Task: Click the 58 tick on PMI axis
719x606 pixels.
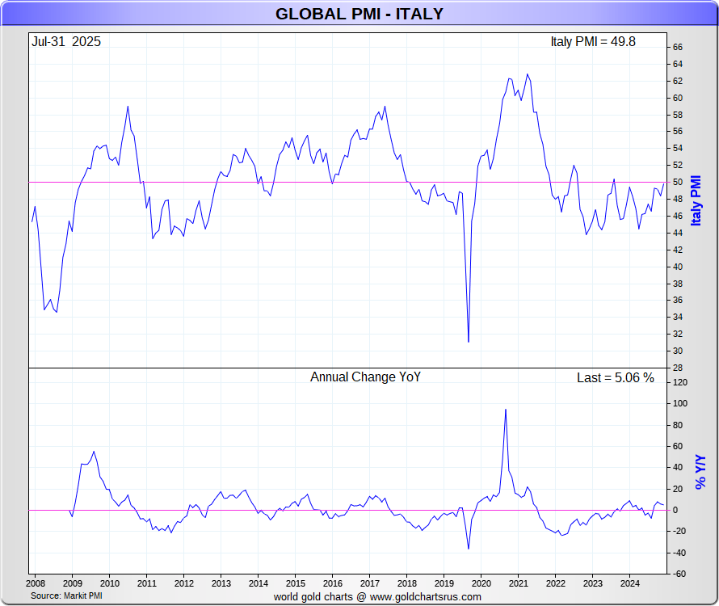Action: 678,115
